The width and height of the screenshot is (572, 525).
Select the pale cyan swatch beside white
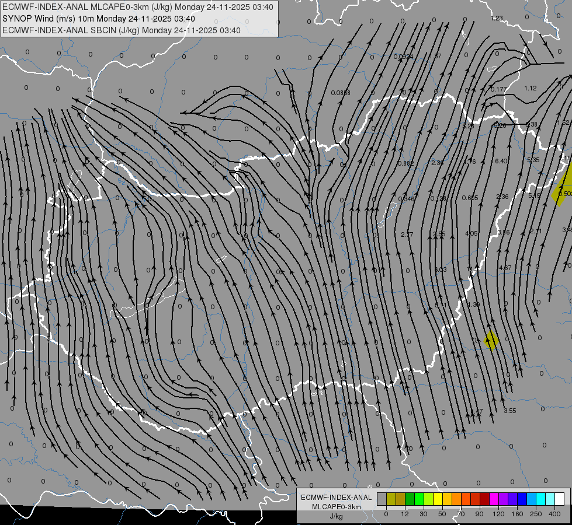550,499
